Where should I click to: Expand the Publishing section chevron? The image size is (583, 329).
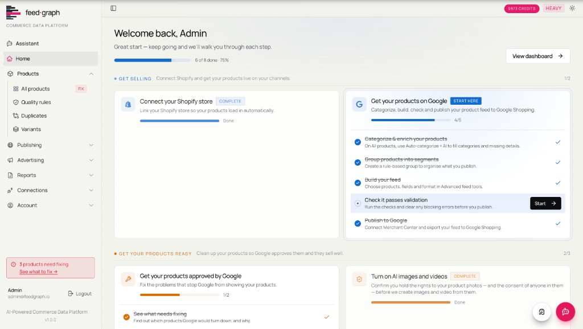click(x=91, y=145)
